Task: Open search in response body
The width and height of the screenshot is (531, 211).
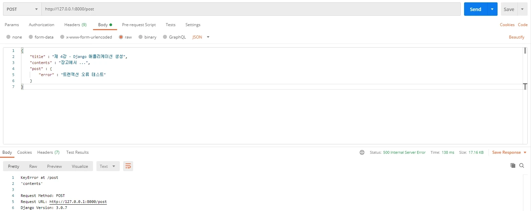Action: click(x=522, y=165)
